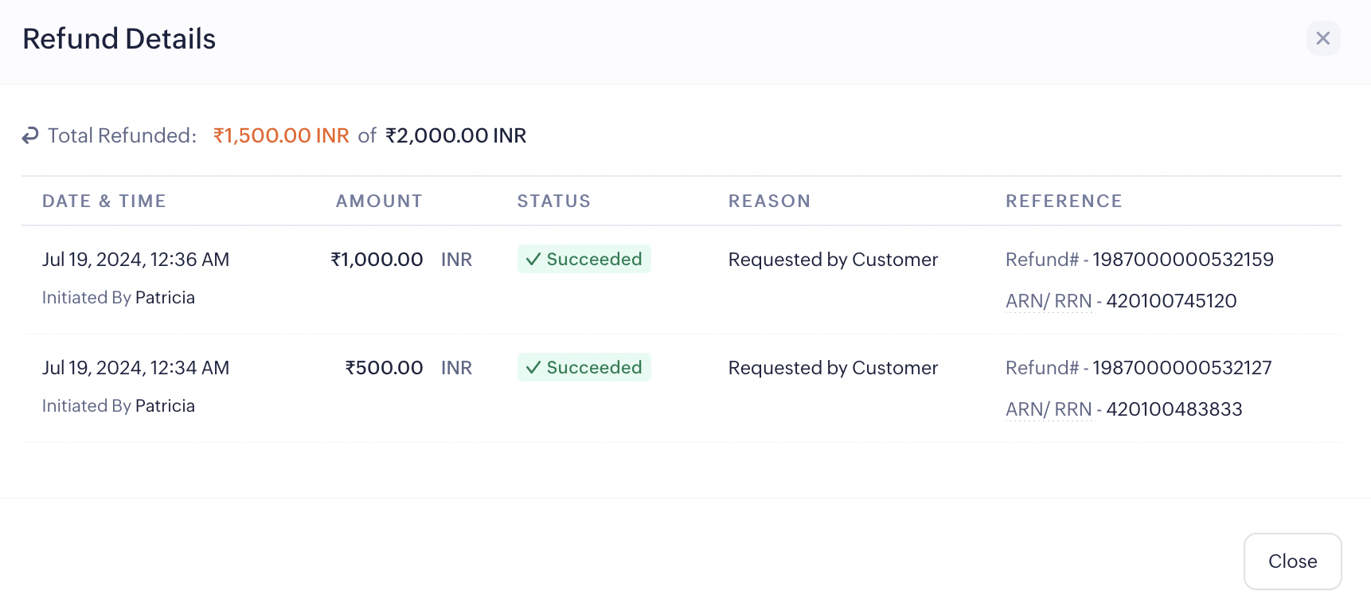Click the Status column header
Screen dimensions: 1371x610
(x=554, y=201)
